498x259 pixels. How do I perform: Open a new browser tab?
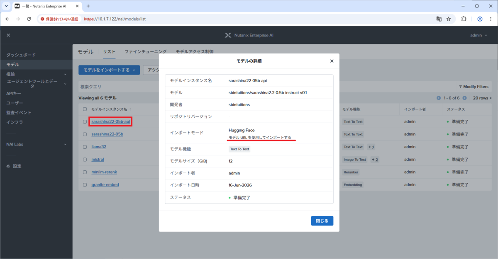88,6
